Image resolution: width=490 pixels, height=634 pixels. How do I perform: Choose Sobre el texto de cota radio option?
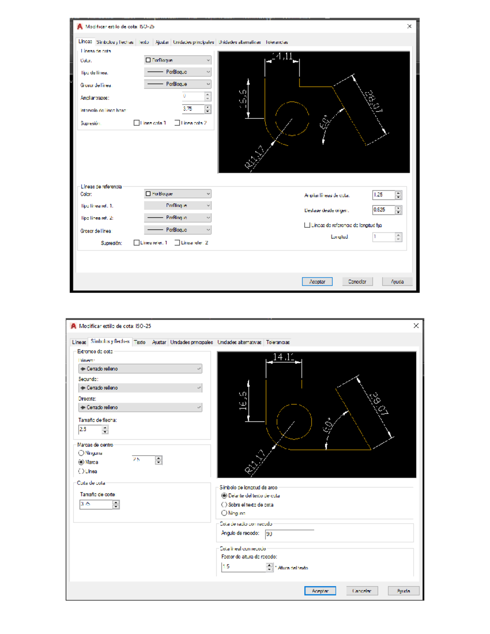[x=224, y=505]
